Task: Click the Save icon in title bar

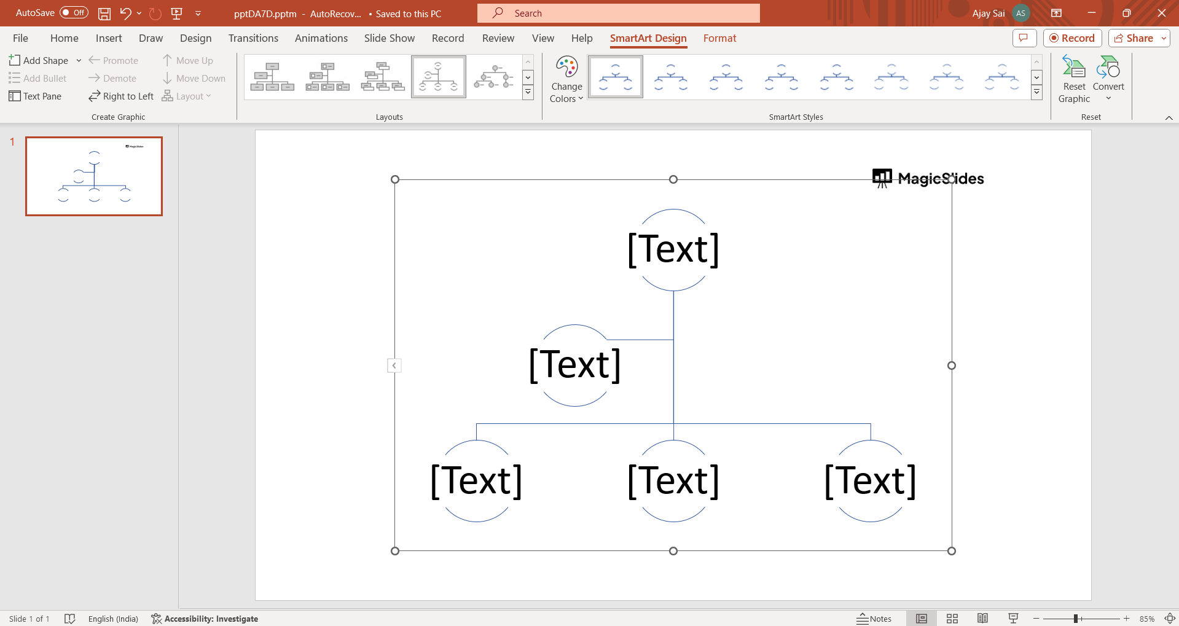Action: (104, 14)
